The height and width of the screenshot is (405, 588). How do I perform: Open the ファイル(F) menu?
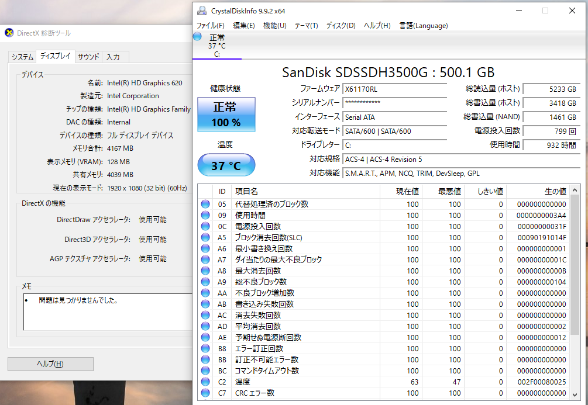(x=211, y=26)
